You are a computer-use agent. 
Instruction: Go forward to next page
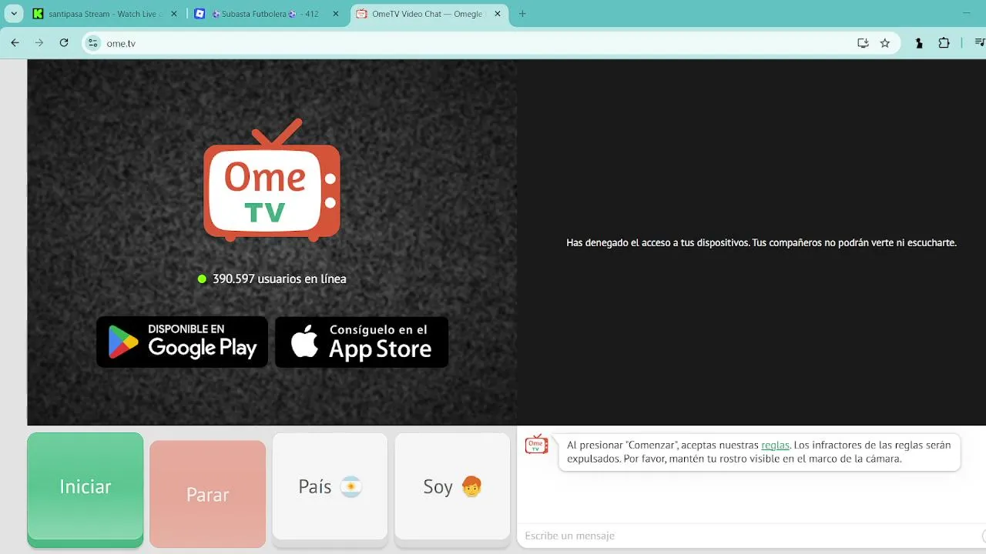coord(39,43)
